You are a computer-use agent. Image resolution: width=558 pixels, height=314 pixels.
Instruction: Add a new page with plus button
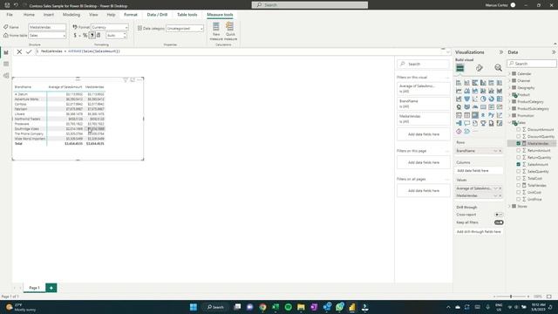tap(51, 288)
